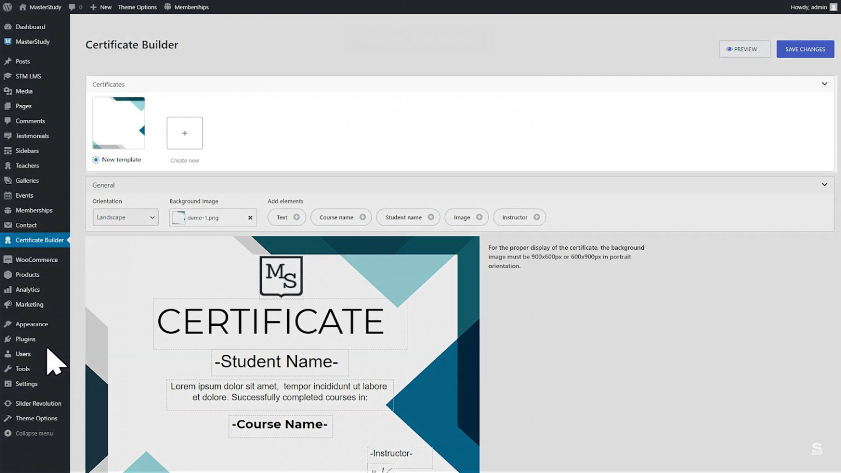
Task: Open the comments bubble in the top bar
Action: (73, 7)
